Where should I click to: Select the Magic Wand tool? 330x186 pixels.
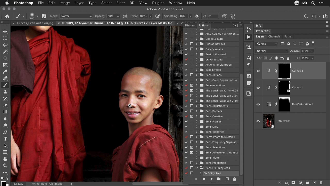pyautogui.click(x=5, y=51)
